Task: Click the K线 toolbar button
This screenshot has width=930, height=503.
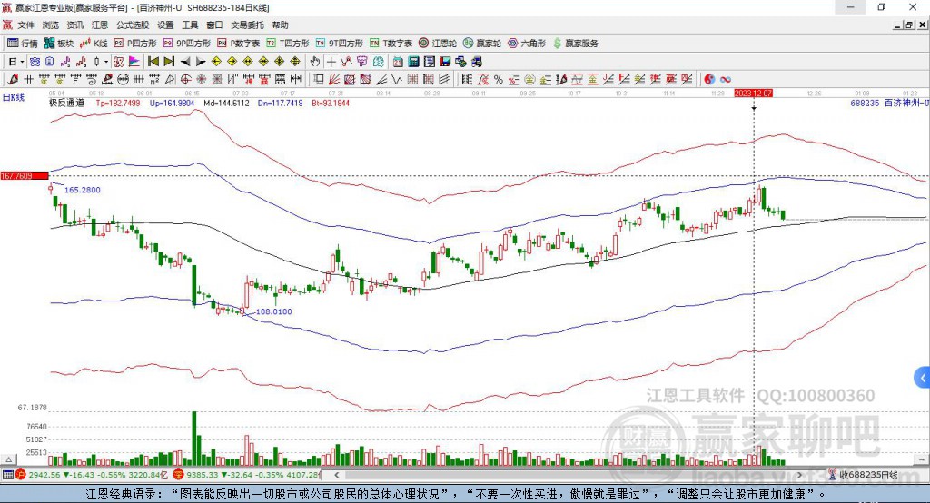Action: (94, 44)
